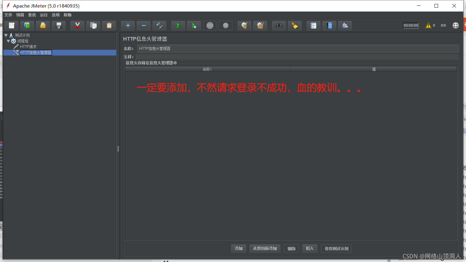Click the elapsed time 00:00:00 display
Screen dimensions: 466x262
tap(411, 25)
